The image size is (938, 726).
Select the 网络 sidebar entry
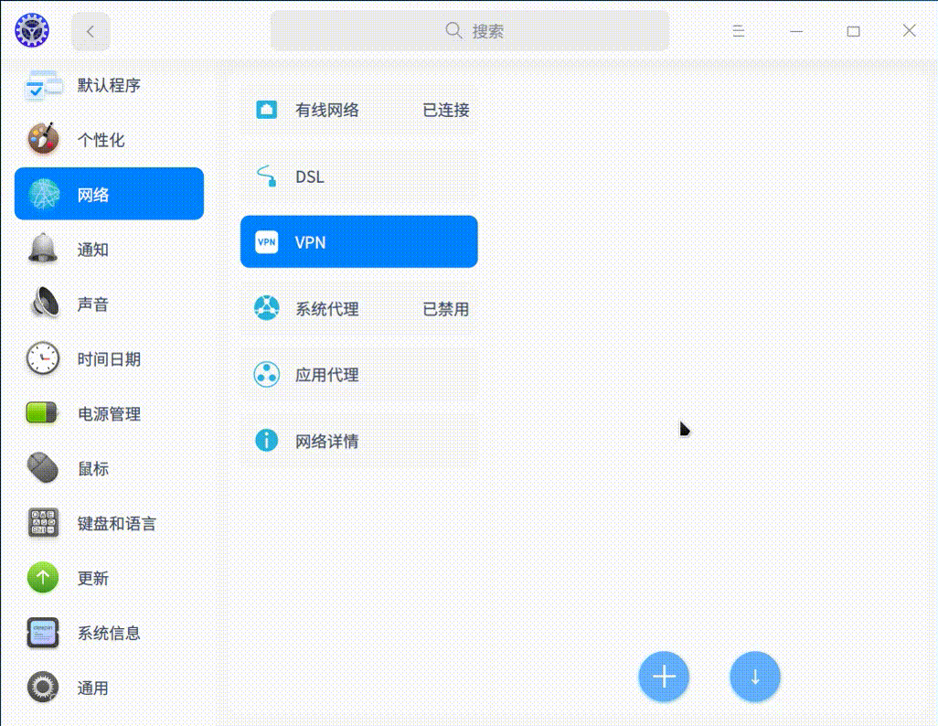click(109, 194)
